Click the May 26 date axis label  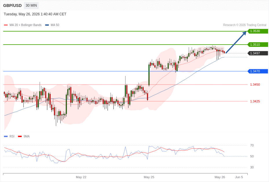220,177
